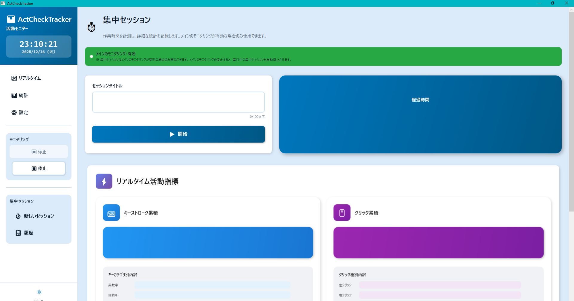Click the snowflake icon at sidebar bottom
The width and height of the screenshot is (574, 301).
(39, 292)
